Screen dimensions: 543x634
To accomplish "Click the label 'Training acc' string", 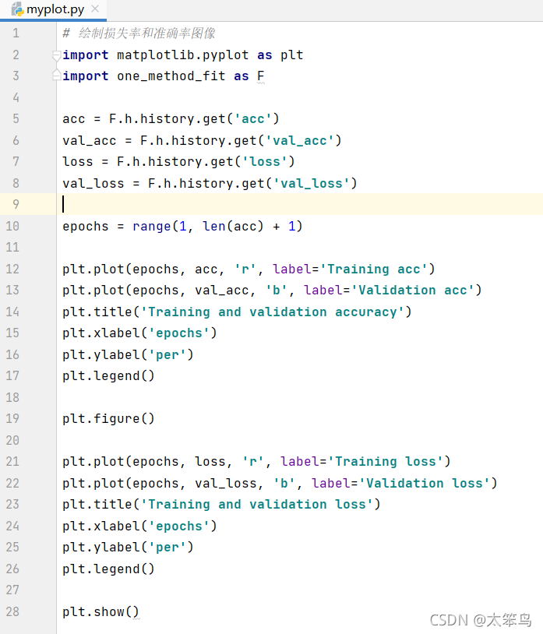I will (374, 269).
